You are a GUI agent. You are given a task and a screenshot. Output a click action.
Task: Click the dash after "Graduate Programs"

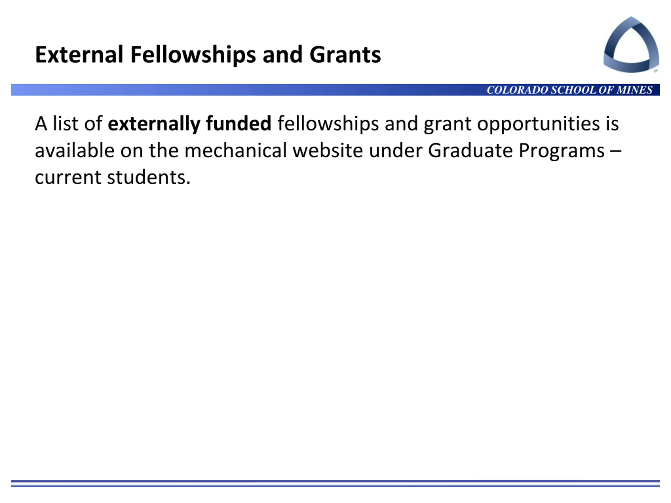click(615, 151)
